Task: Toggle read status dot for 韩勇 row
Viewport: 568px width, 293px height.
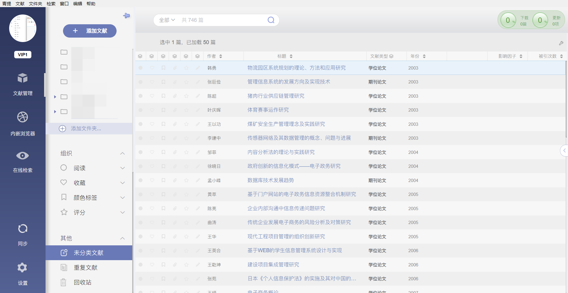Action: click(x=141, y=68)
